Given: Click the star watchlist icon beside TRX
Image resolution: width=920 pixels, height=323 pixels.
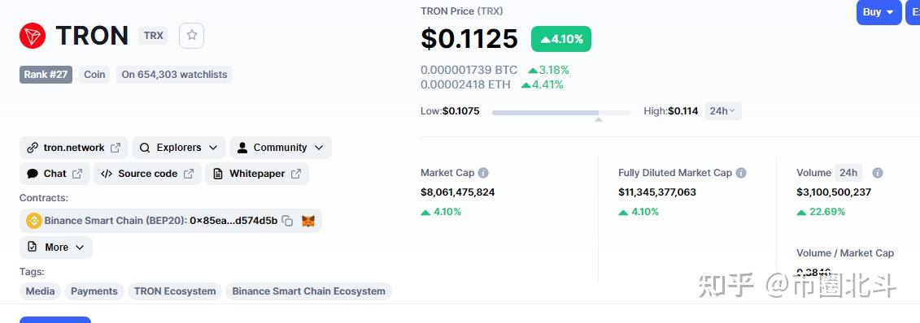Looking at the screenshot, I should click(191, 35).
